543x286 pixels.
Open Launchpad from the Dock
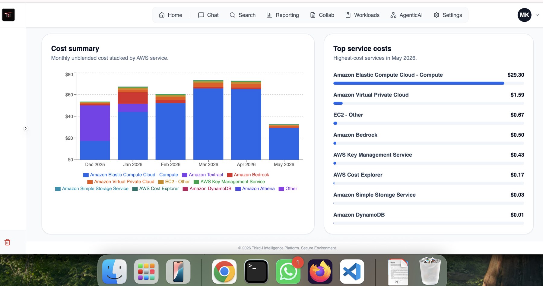(146, 272)
